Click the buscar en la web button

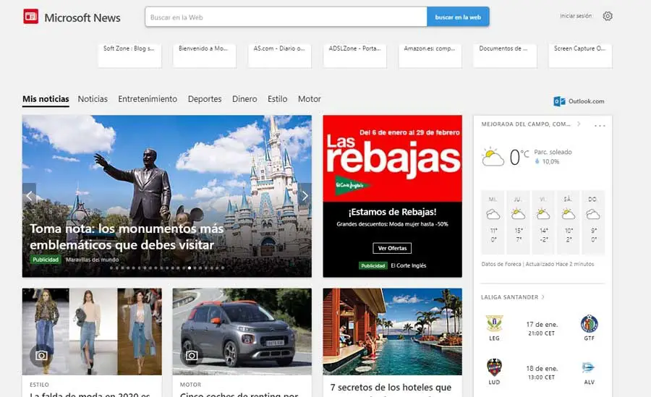coord(458,17)
